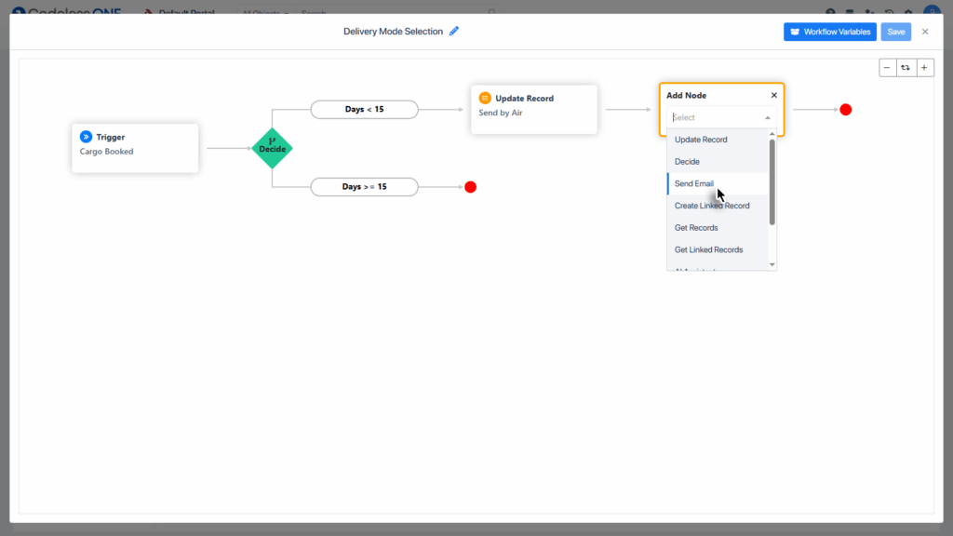Click the Trigger node's blue arrow icon

click(x=86, y=137)
